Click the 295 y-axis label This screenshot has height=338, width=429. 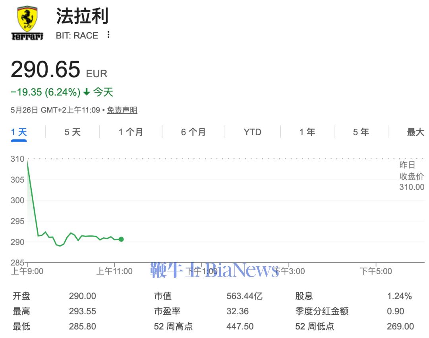(x=17, y=221)
